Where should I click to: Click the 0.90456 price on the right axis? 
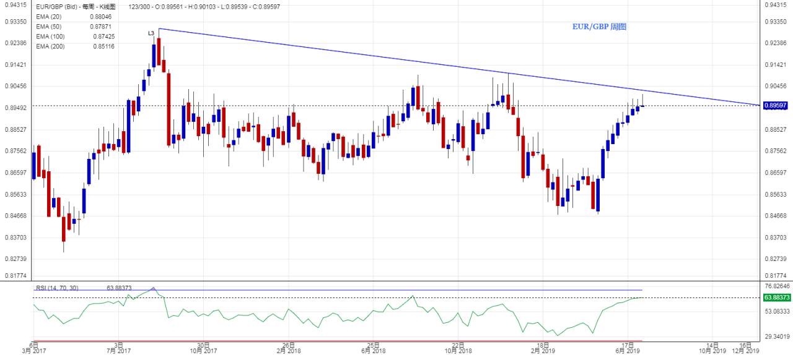point(776,87)
